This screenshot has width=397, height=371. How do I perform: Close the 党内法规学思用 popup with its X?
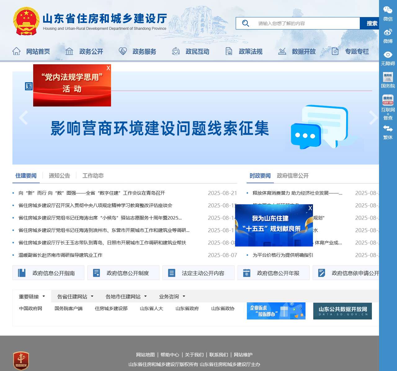click(x=108, y=68)
